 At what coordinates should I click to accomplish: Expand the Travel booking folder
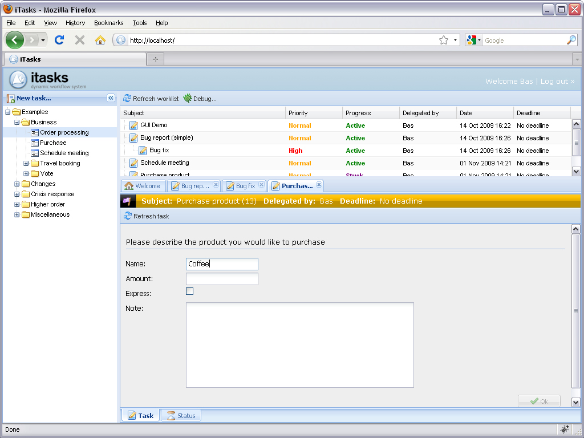click(26, 164)
